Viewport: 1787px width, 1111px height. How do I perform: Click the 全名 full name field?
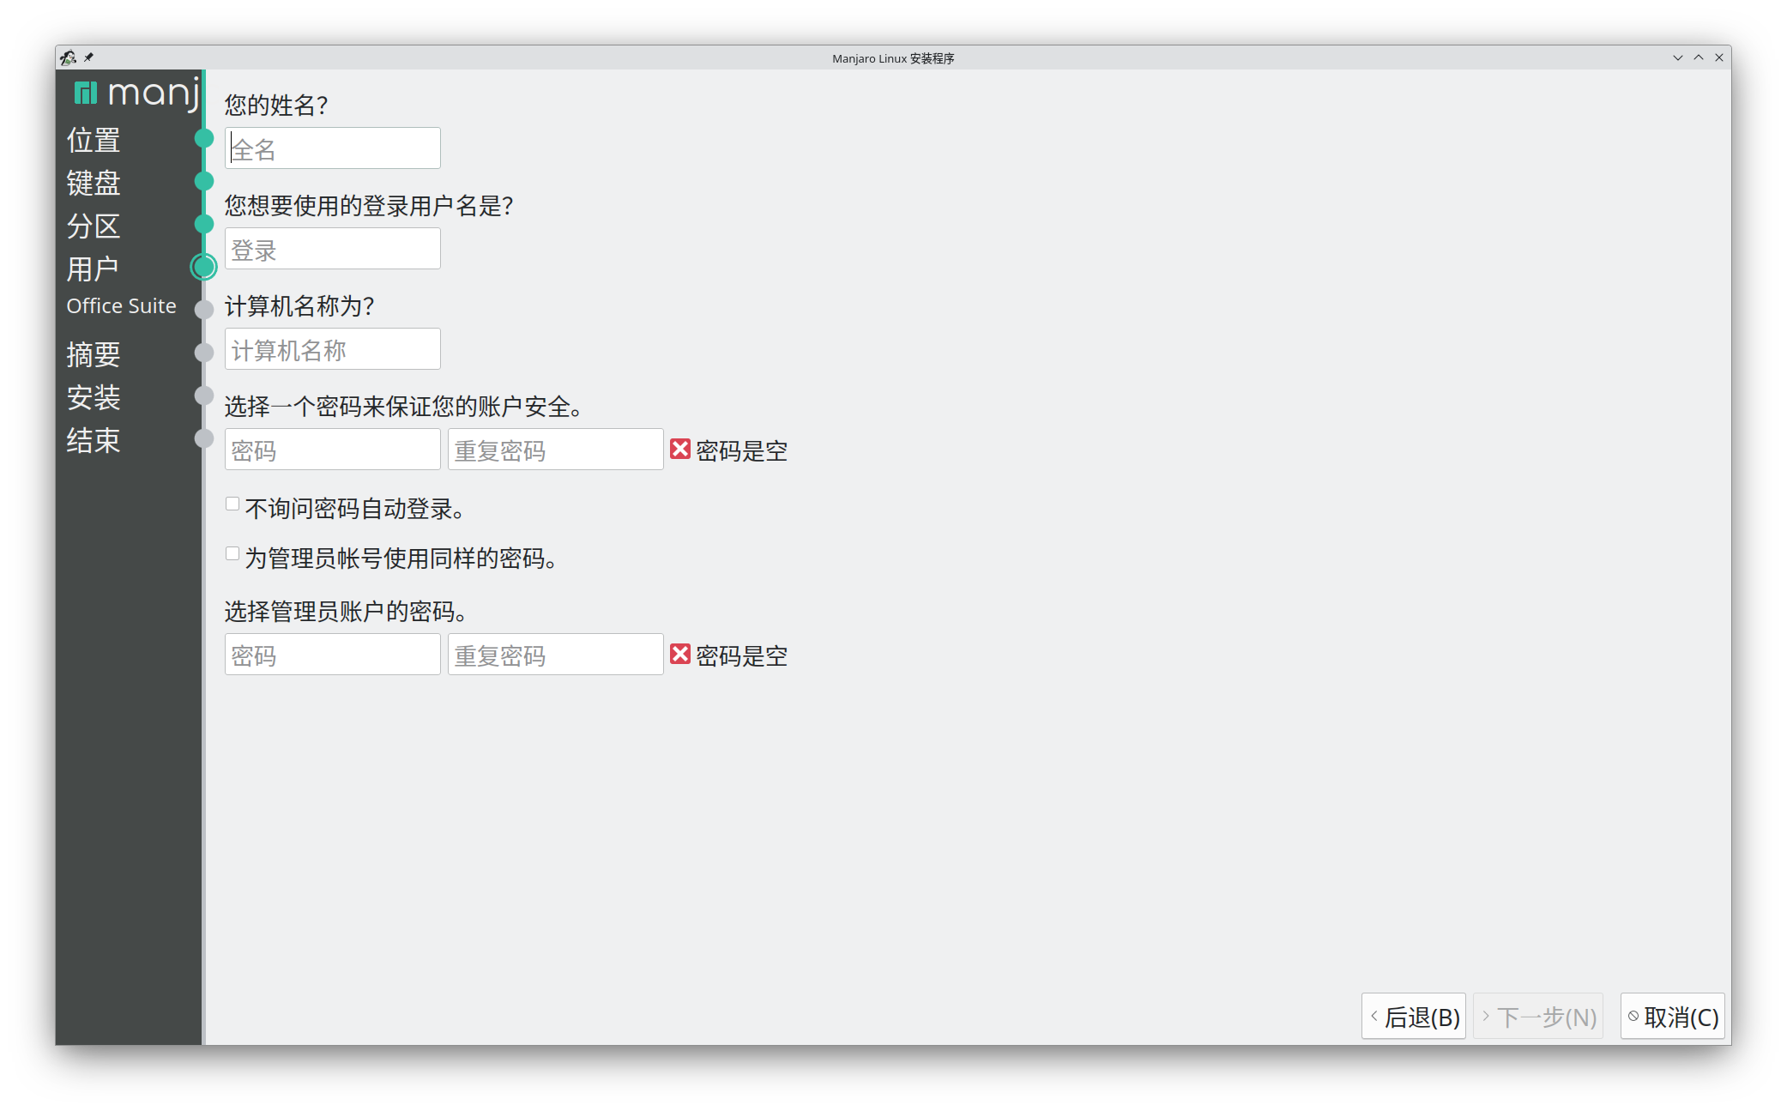[x=333, y=149]
